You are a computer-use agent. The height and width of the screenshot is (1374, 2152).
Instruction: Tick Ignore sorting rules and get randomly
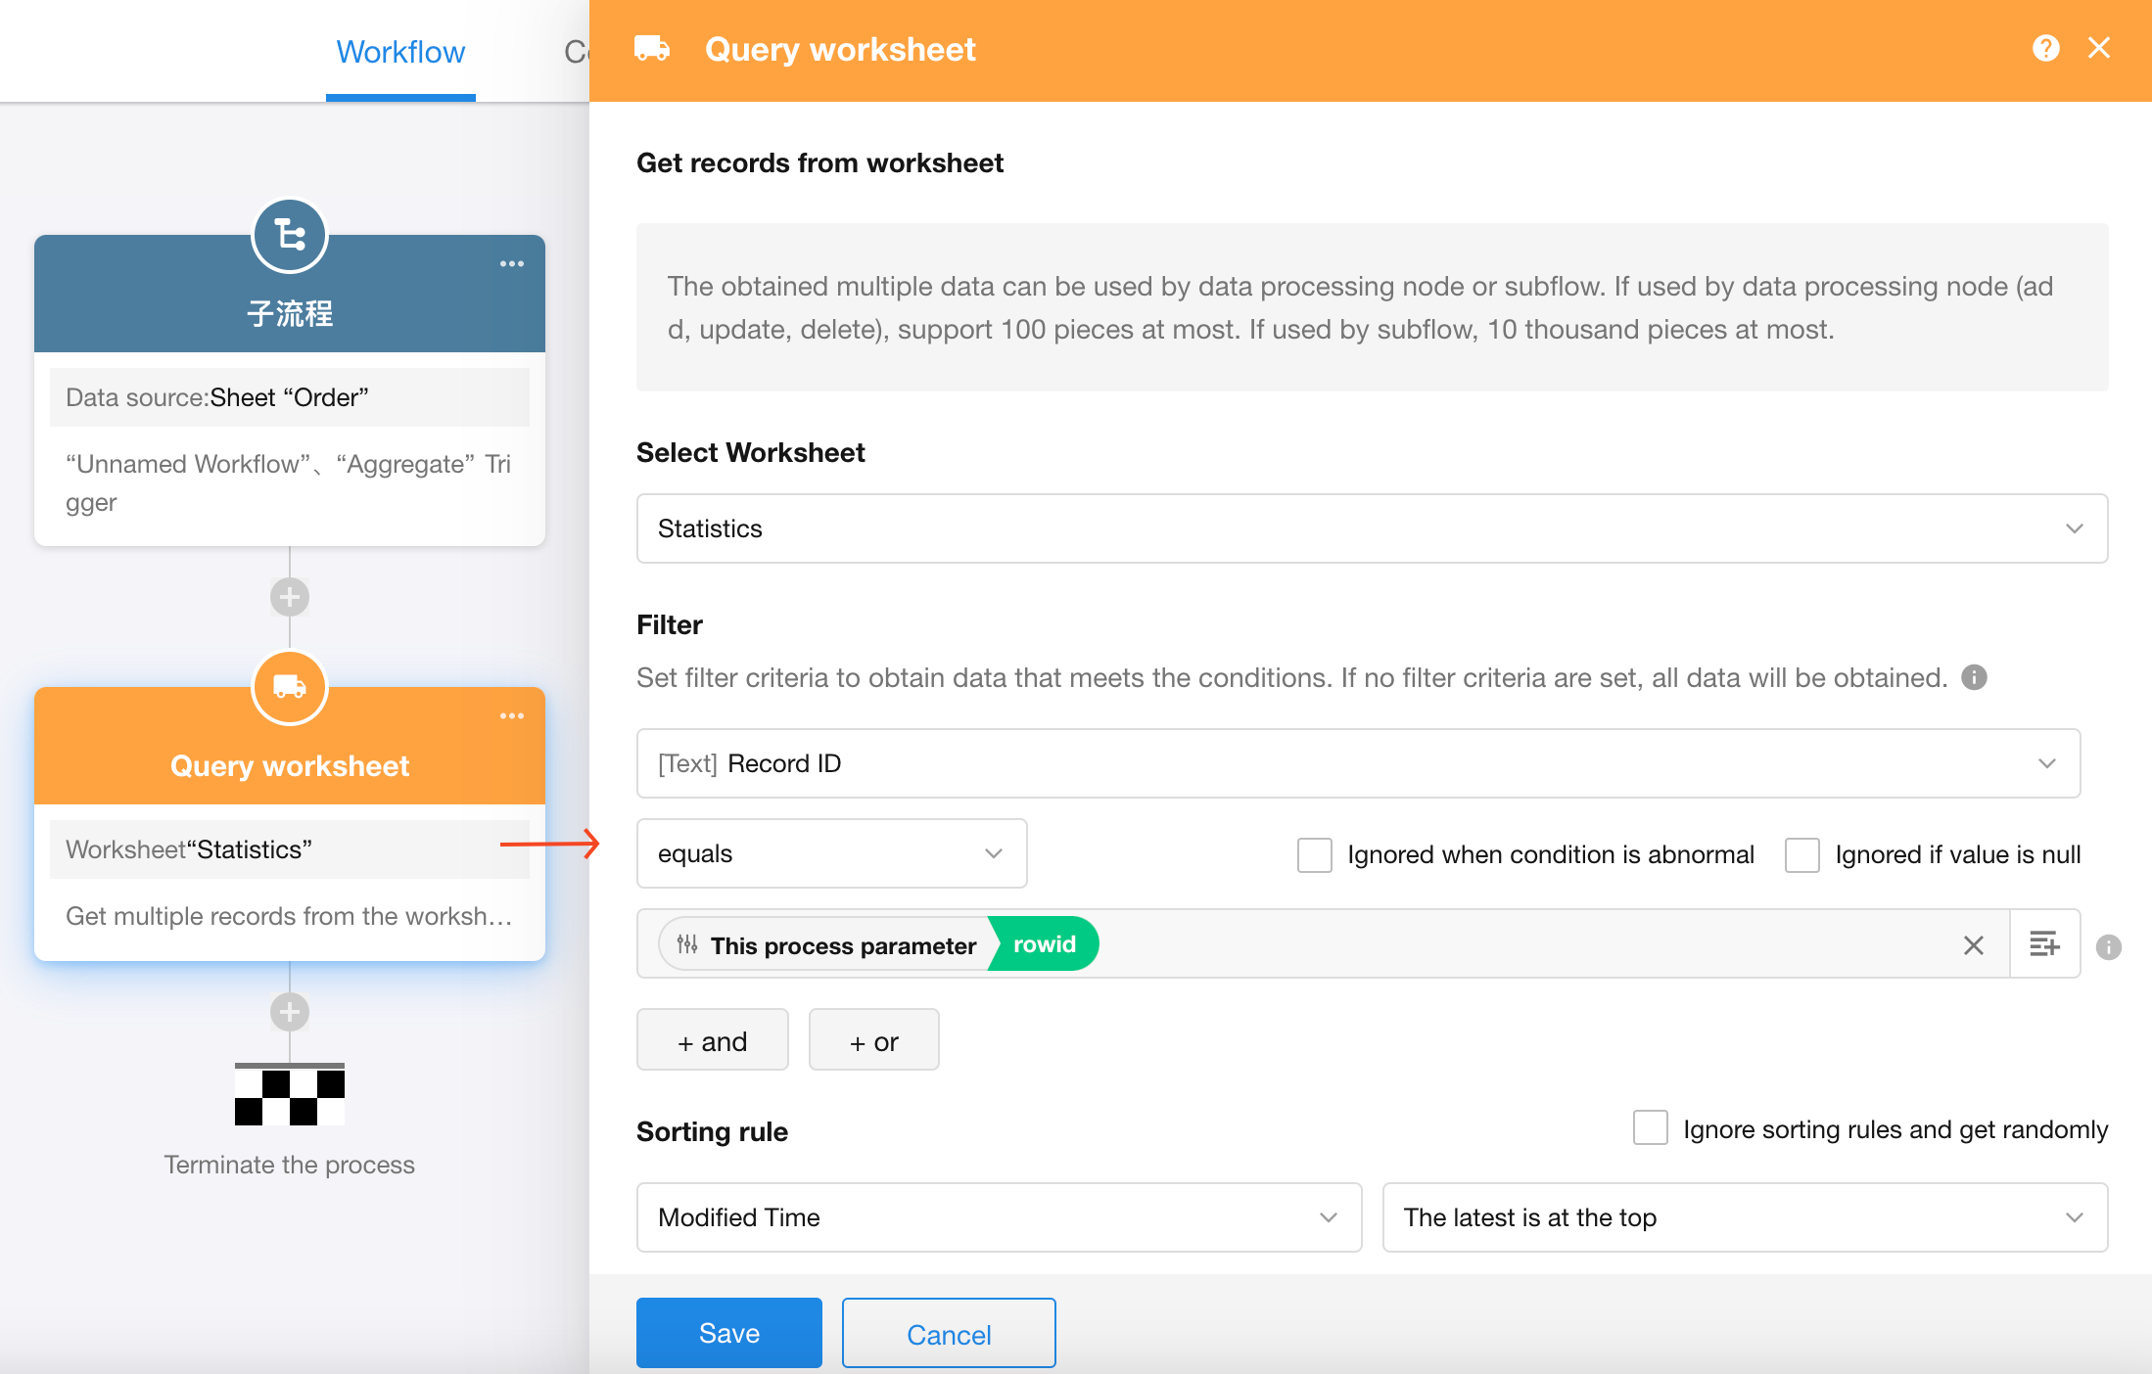point(1650,1128)
